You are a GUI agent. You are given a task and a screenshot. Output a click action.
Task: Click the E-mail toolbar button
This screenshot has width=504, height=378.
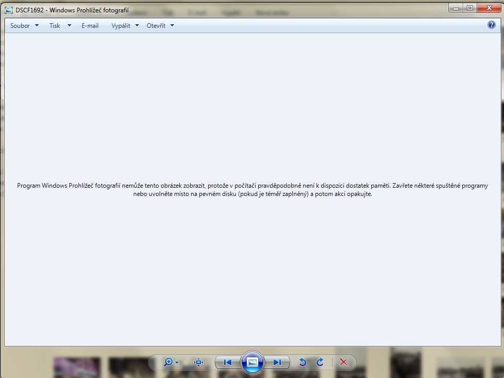[x=90, y=26]
